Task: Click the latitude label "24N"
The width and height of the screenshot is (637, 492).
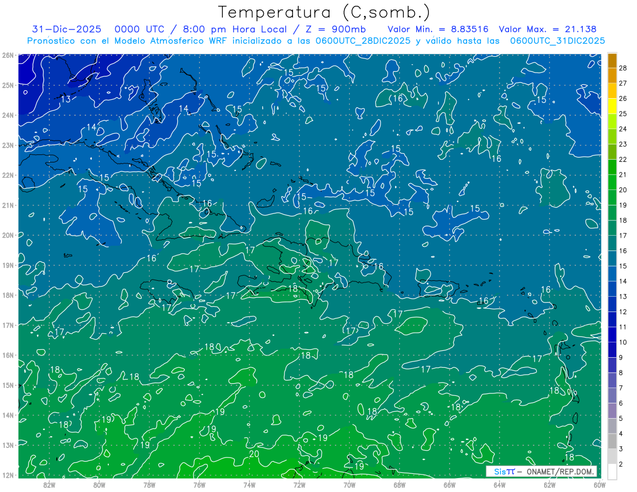Action: tap(8, 115)
